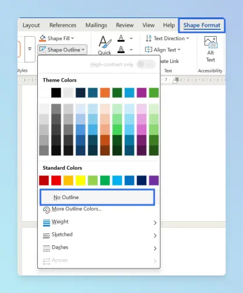Toggle the High-contrast only switch

(146, 64)
